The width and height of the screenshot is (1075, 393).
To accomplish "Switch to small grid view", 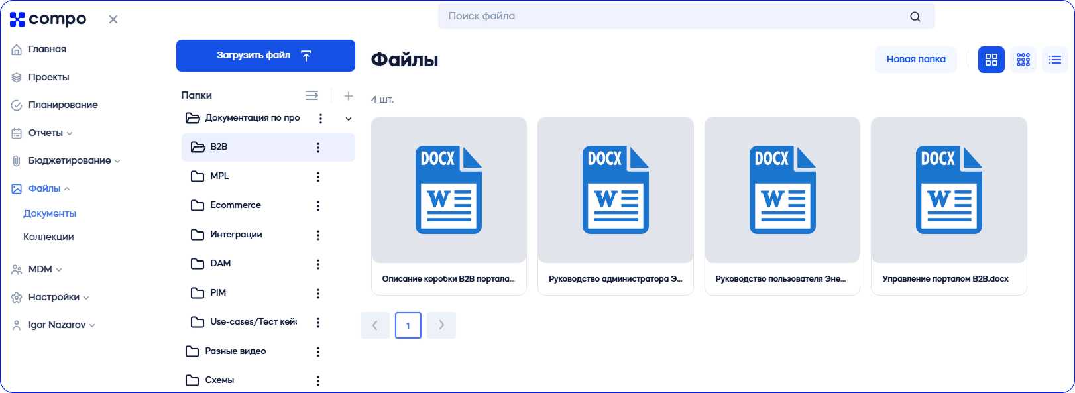I will (x=1023, y=60).
